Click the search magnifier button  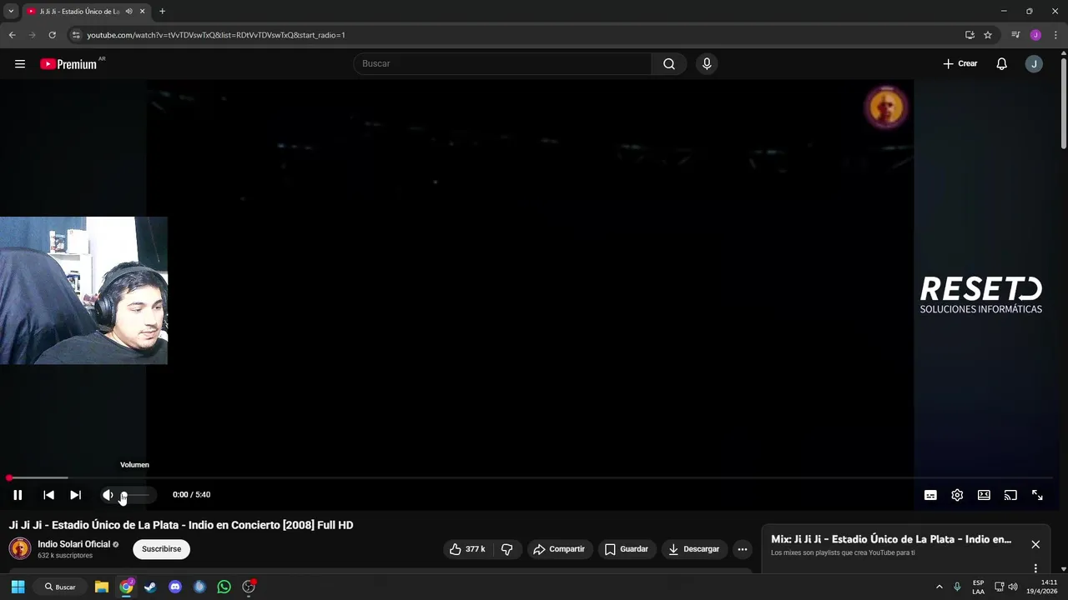pyautogui.click(x=669, y=64)
